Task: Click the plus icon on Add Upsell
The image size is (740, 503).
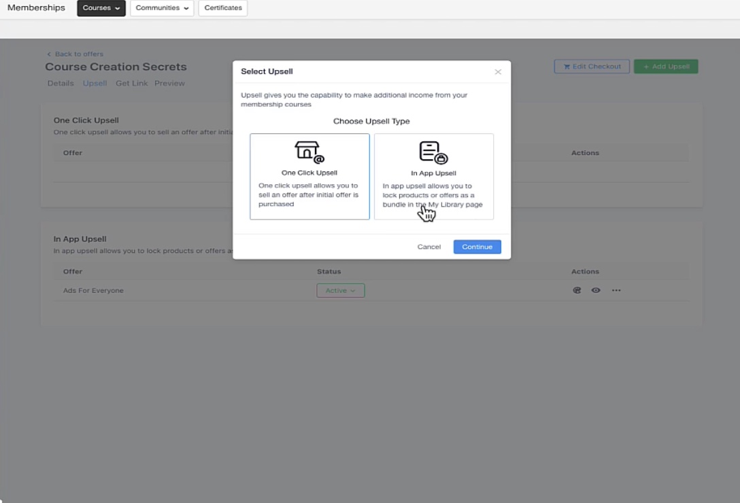Action: [646, 67]
